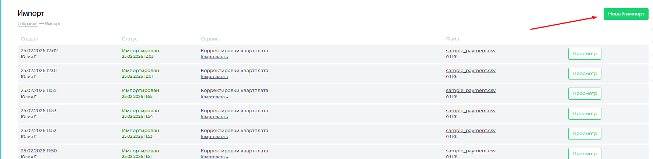The width and height of the screenshot is (653, 159).
Task: Open Квартплата service link for 11:55 import
Action: coord(214,97)
